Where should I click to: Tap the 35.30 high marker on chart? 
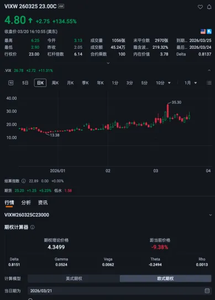(176, 102)
